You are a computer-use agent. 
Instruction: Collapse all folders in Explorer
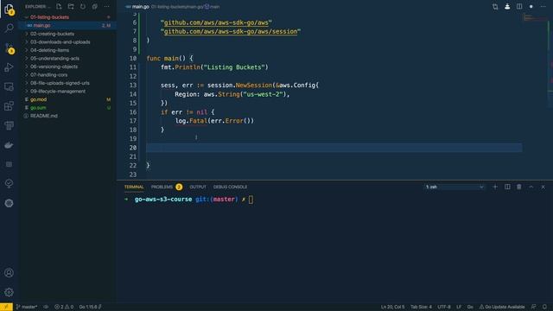(x=95, y=6)
